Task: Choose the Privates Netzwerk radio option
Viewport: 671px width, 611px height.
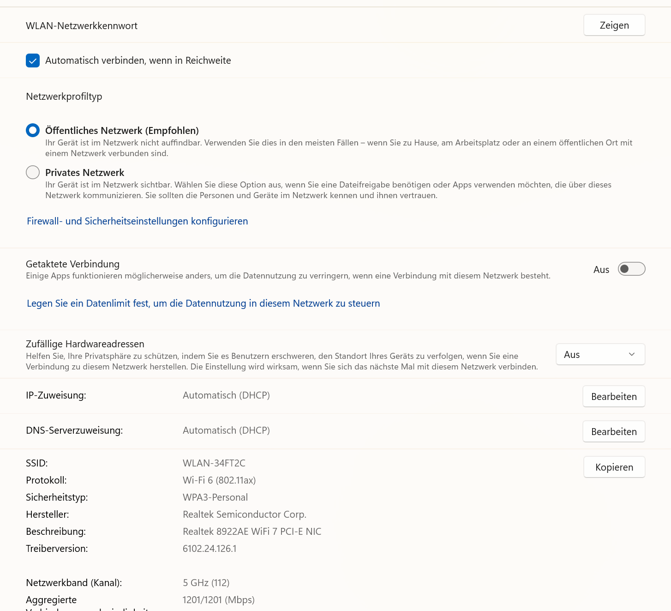Action: (33, 173)
